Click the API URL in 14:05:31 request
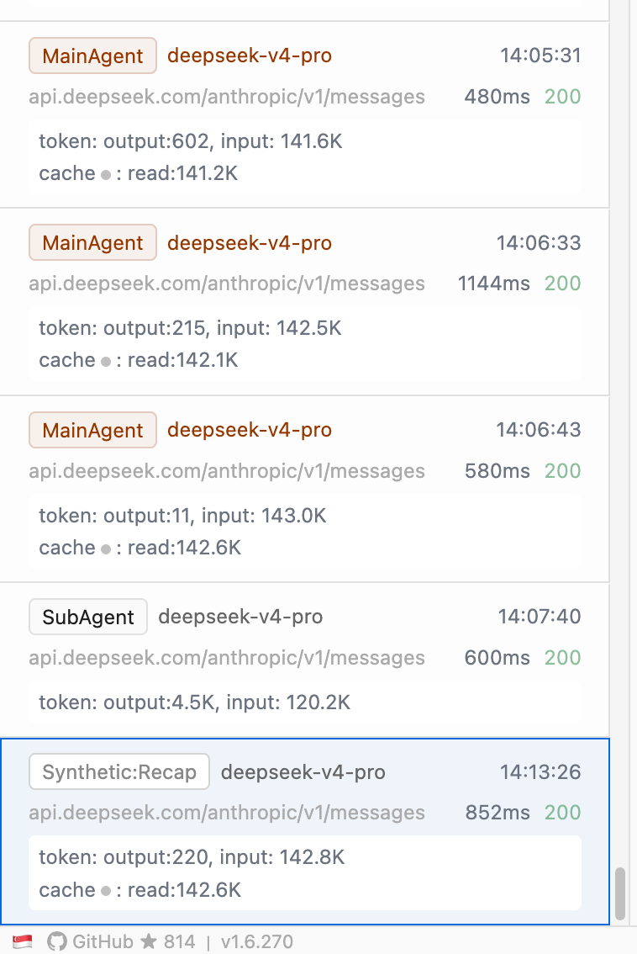Image resolution: width=637 pixels, height=954 pixels. point(227,97)
